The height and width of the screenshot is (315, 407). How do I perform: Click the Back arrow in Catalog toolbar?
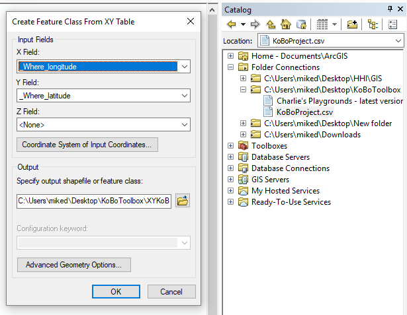(231, 24)
